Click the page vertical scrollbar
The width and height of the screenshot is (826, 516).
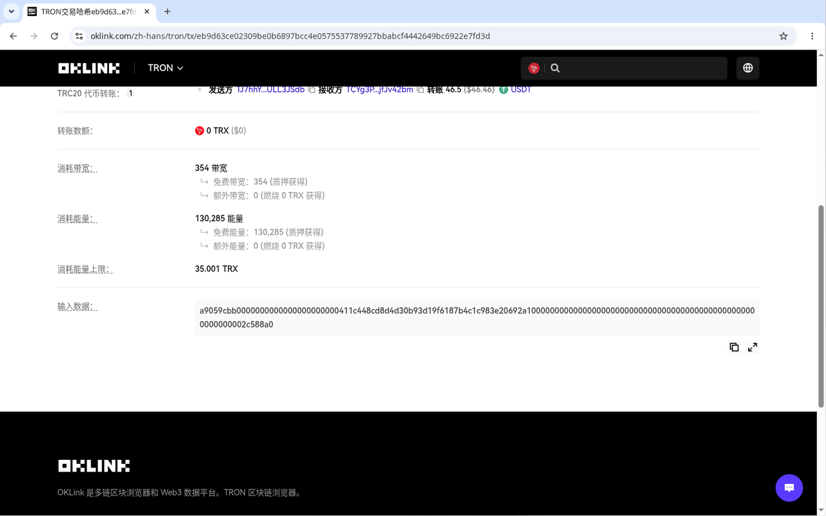(x=821, y=306)
